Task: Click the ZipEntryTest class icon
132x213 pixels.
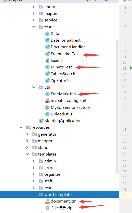Action: pyautogui.click(x=47, y=80)
